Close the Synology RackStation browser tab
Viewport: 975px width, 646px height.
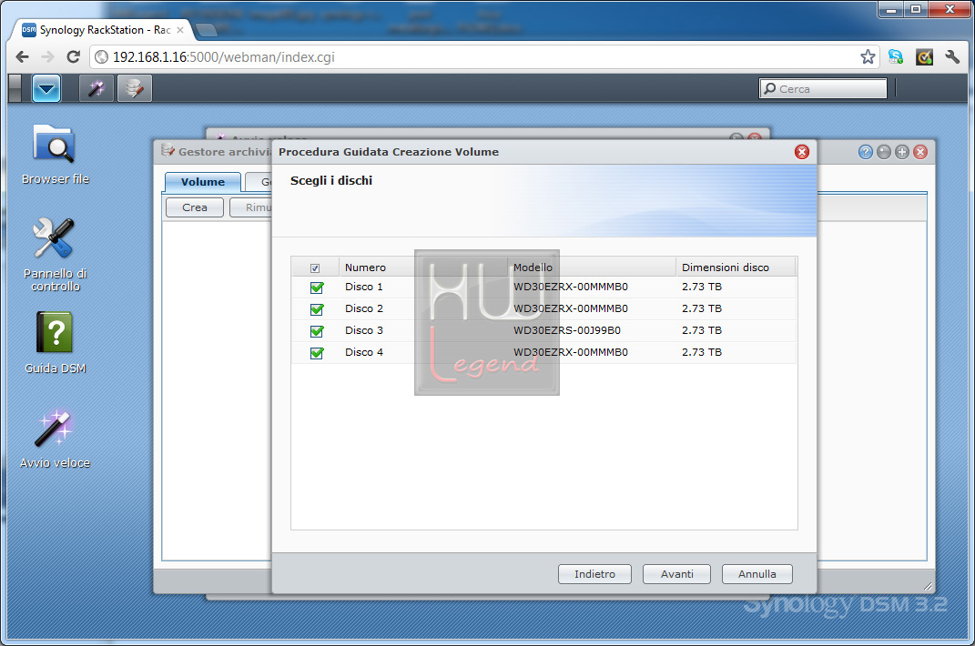(x=180, y=30)
